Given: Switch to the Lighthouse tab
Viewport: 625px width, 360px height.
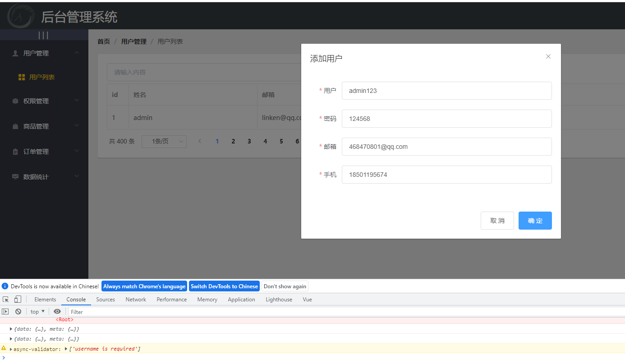Looking at the screenshot, I should (279, 300).
